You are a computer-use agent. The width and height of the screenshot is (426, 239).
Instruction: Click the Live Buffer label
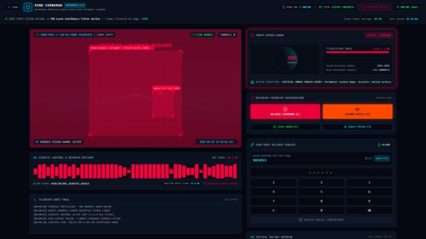coord(230,199)
